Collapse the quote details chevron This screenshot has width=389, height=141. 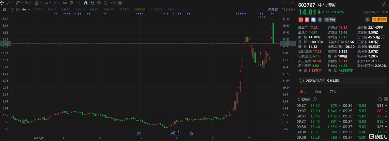click(343, 74)
